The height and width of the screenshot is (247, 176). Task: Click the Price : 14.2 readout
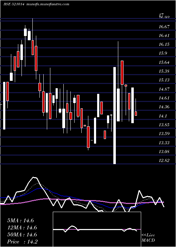click(x=22, y=242)
